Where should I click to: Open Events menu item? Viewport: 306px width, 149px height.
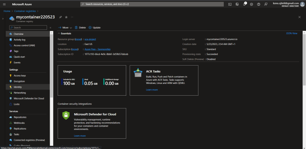[28, 62]
